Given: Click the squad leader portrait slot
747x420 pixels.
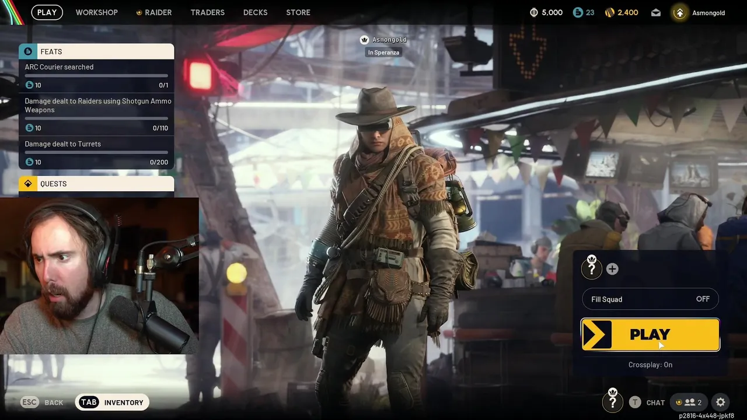Looking at the screenshot, I should click(x=592, y=267).
